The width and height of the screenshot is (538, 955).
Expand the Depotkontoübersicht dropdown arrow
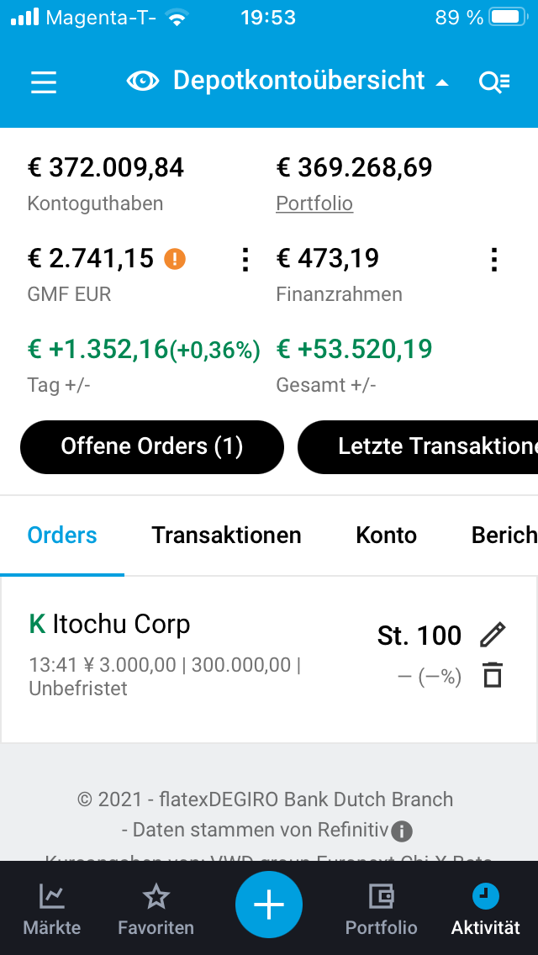(442, 82)
